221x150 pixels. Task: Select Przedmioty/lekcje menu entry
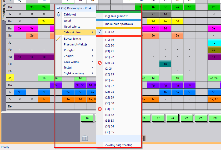[76, 44]
